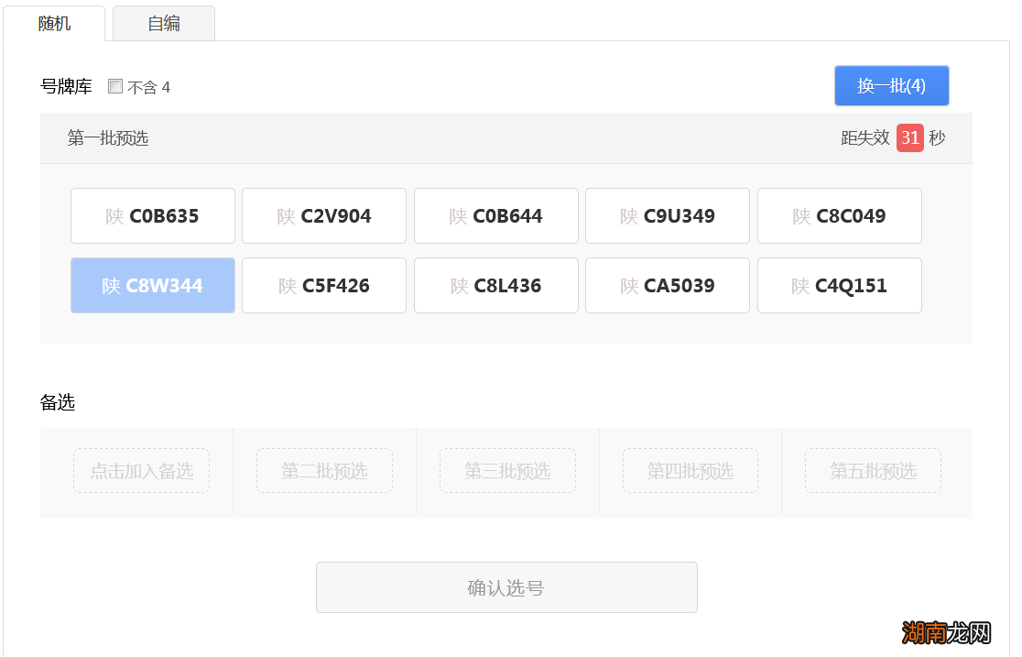Enable the 不含 4 checkbox
Image resolution: width=1022 pixels, height=657 pixels.
click(x=115, y=87)
